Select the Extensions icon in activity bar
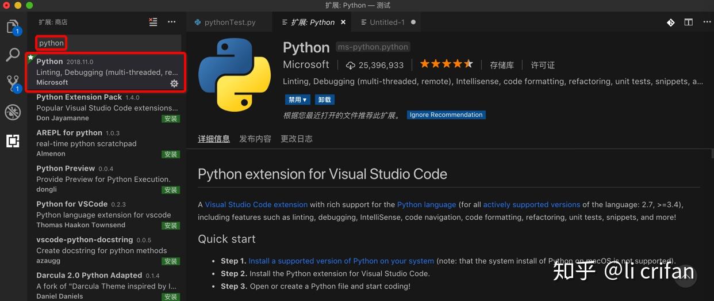Screen dimensions: 714x301 (13, 140)
